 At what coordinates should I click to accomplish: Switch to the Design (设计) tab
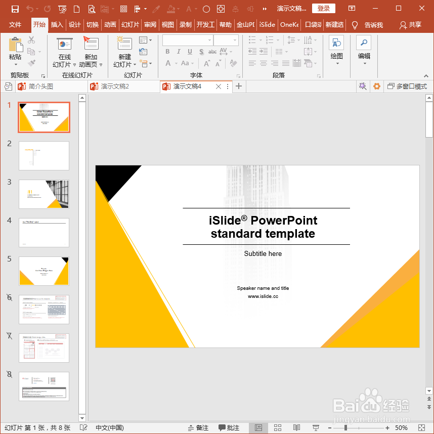click(75, 25)
